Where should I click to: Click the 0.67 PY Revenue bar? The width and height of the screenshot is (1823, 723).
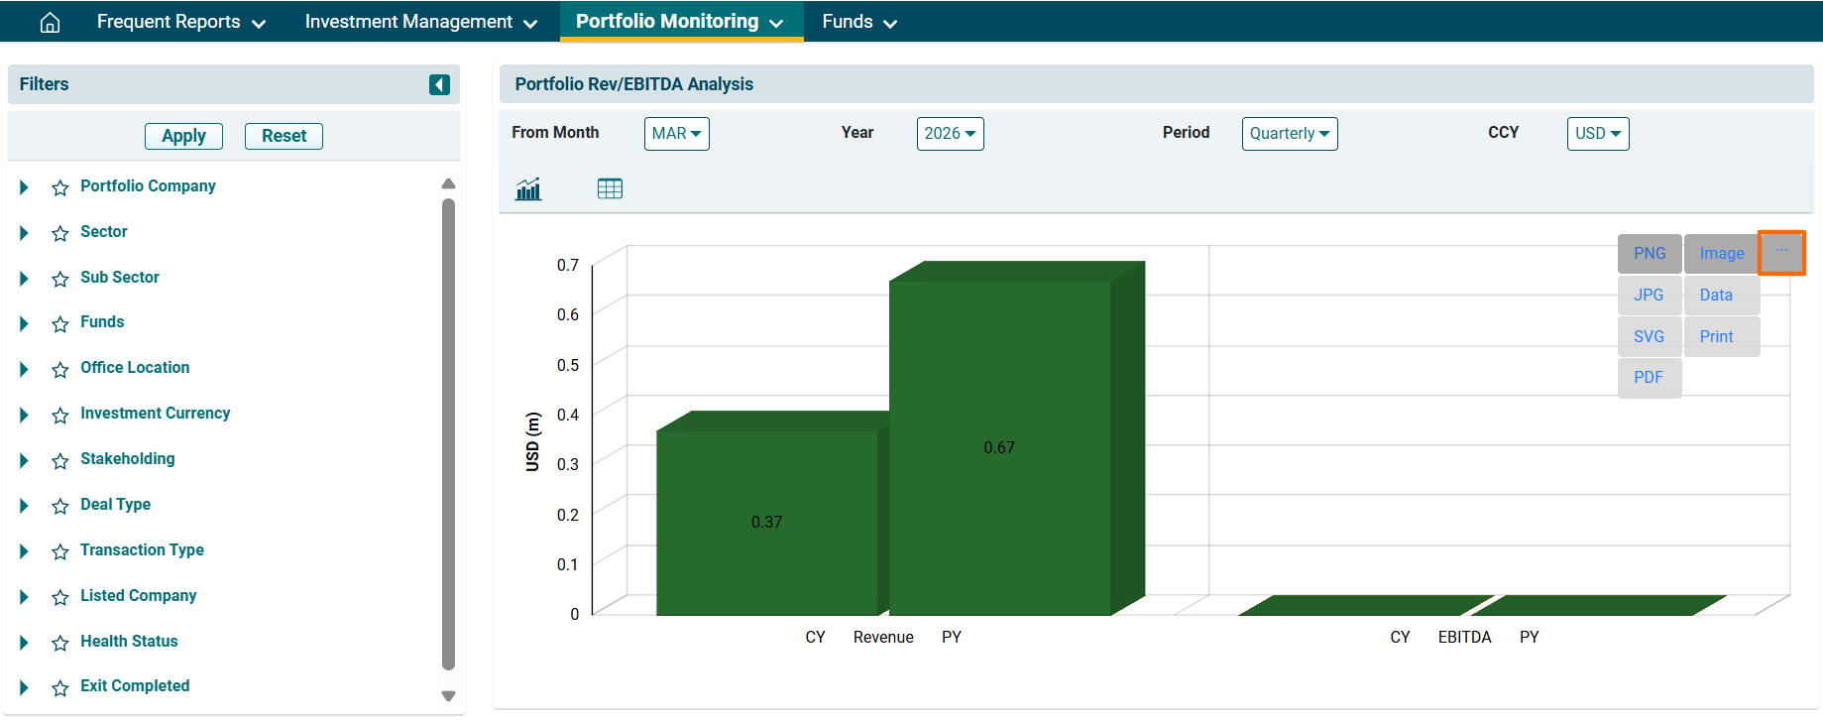click(x=999, y=447)
